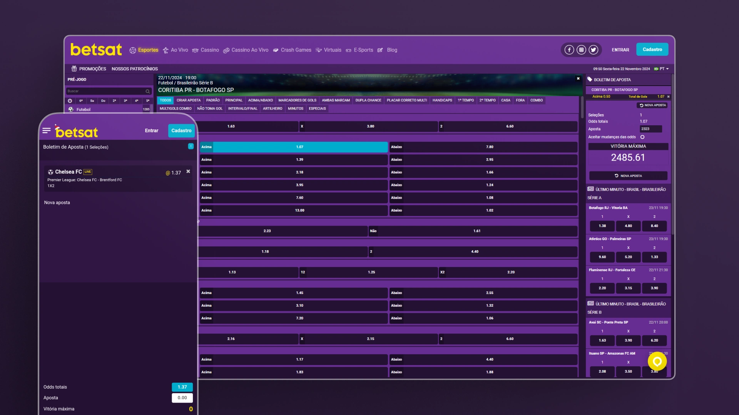Close the Coritiba PR match header banner

click(578, 78)
